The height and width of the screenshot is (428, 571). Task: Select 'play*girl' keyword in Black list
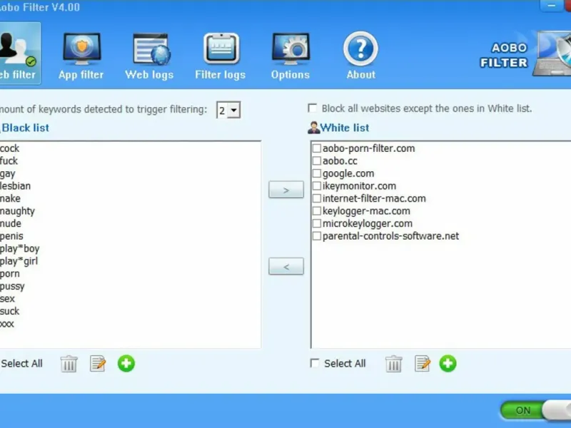[19, 261]
